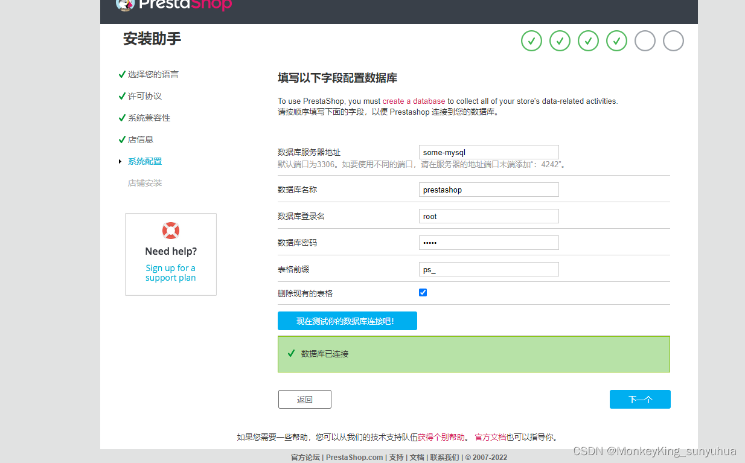Click the 数据库已连接 status message

[325, 354]
